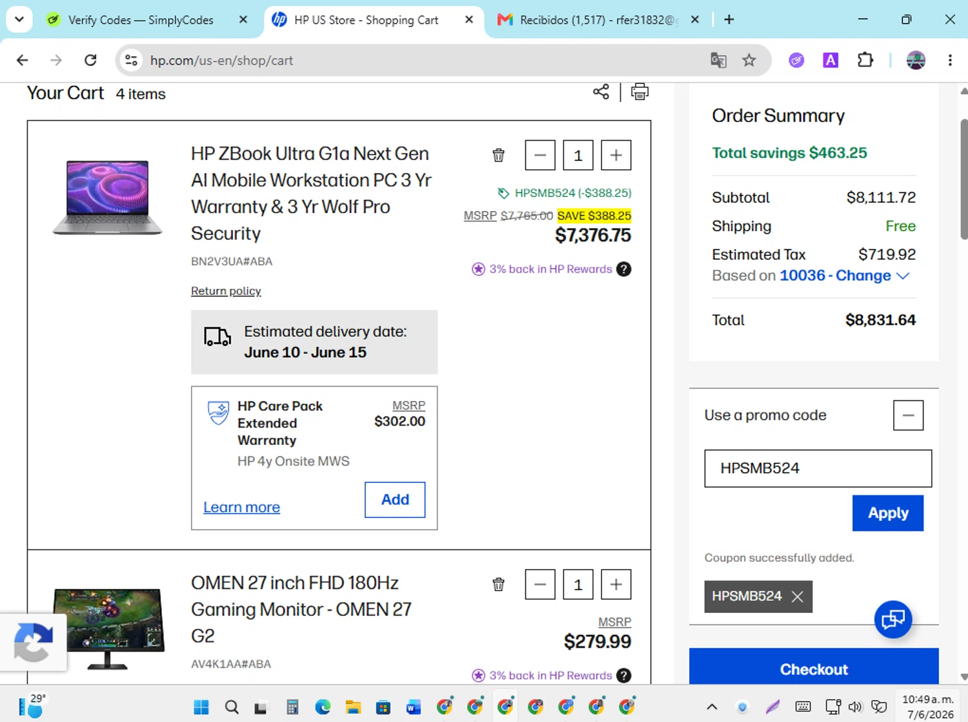The height and width of the screenshot is (722, 968).
Task: Change the tax ZIP code 10036
Action: point(844,276)
